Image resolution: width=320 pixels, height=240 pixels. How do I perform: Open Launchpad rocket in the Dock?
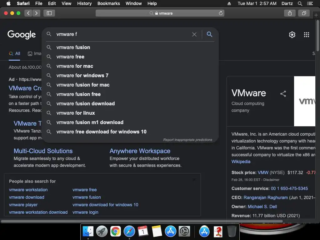tap(102, 232)
